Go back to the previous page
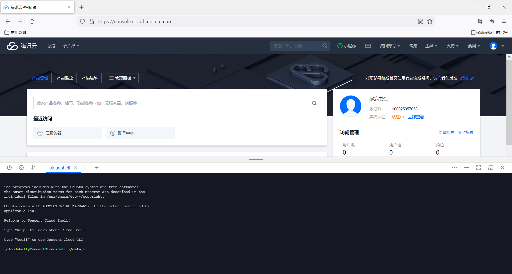Screen dimensions: 512x274 pos(8,22)
